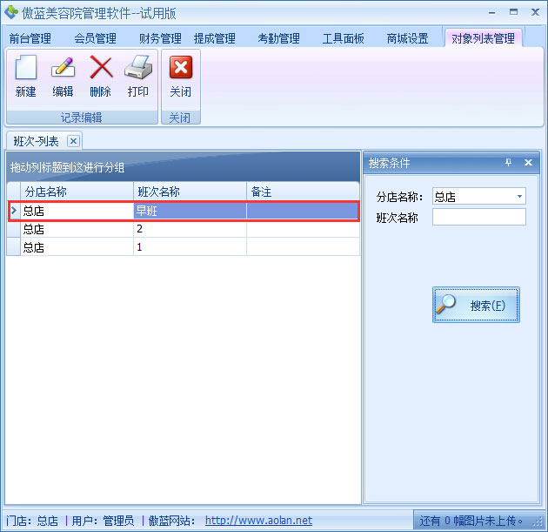Select the 考勤管理 tab
The width and height of the screenshot is (548, 532).
278,38
